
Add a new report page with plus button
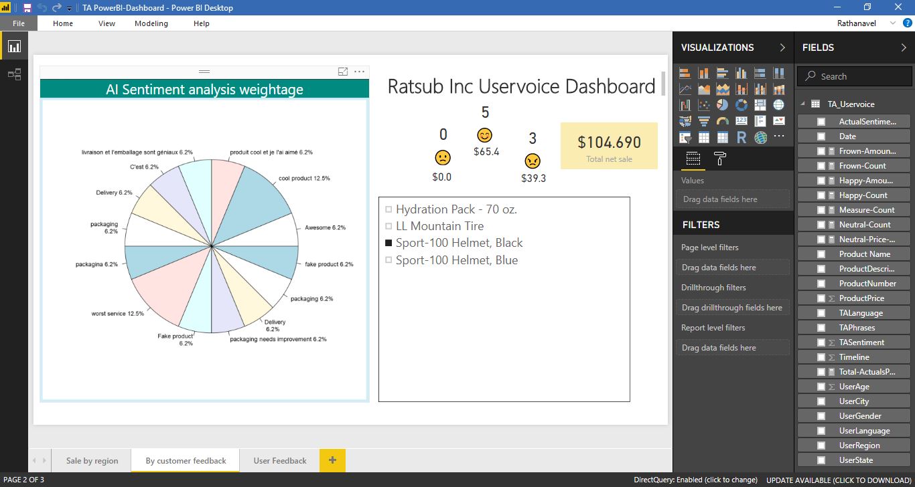point(332,461)
